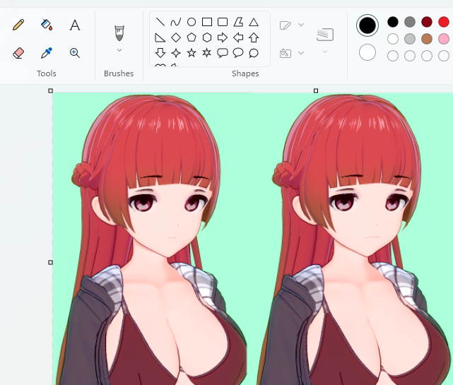Choose the Brushes tool icon
Screen dimensions: 453x385
tap(119, 33)
